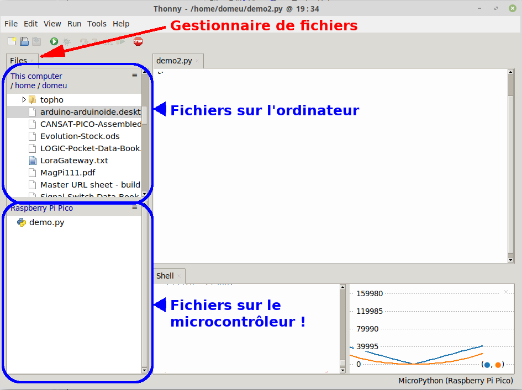Click the file icon of CANSAT-PICO-Assembled
This screenshot has width=522, height=390.
point(32,124)
